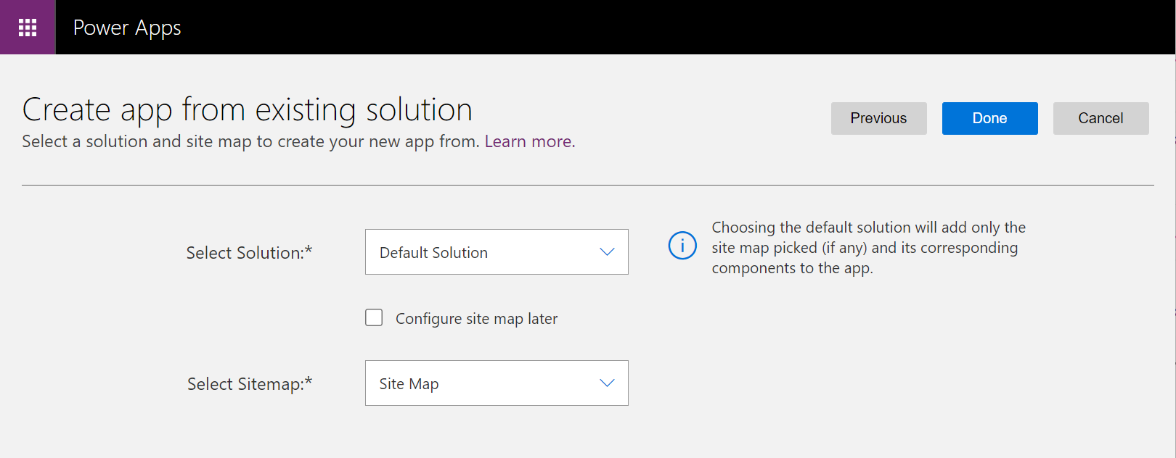Click empty area of the black header bar
Image resolution: width=1176 pixels, height=458 pixels.
(x=653, y=28)
